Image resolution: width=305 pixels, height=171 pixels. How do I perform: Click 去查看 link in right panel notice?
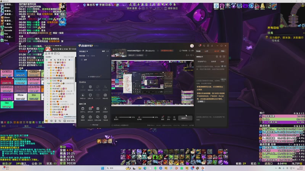tap(201, 101)
